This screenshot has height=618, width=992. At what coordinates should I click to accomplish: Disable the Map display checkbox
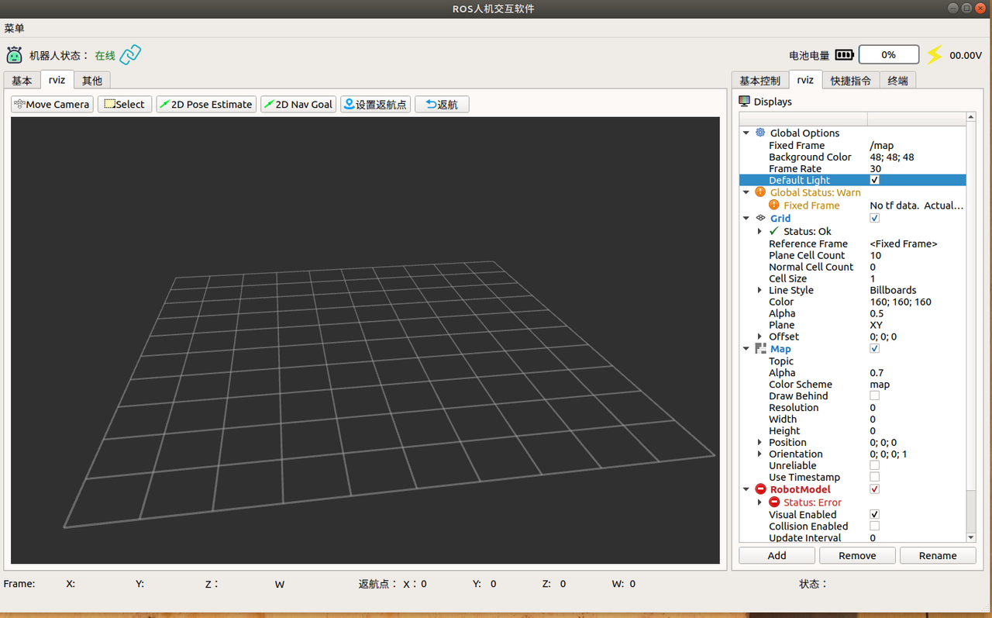tap(875, 349)
